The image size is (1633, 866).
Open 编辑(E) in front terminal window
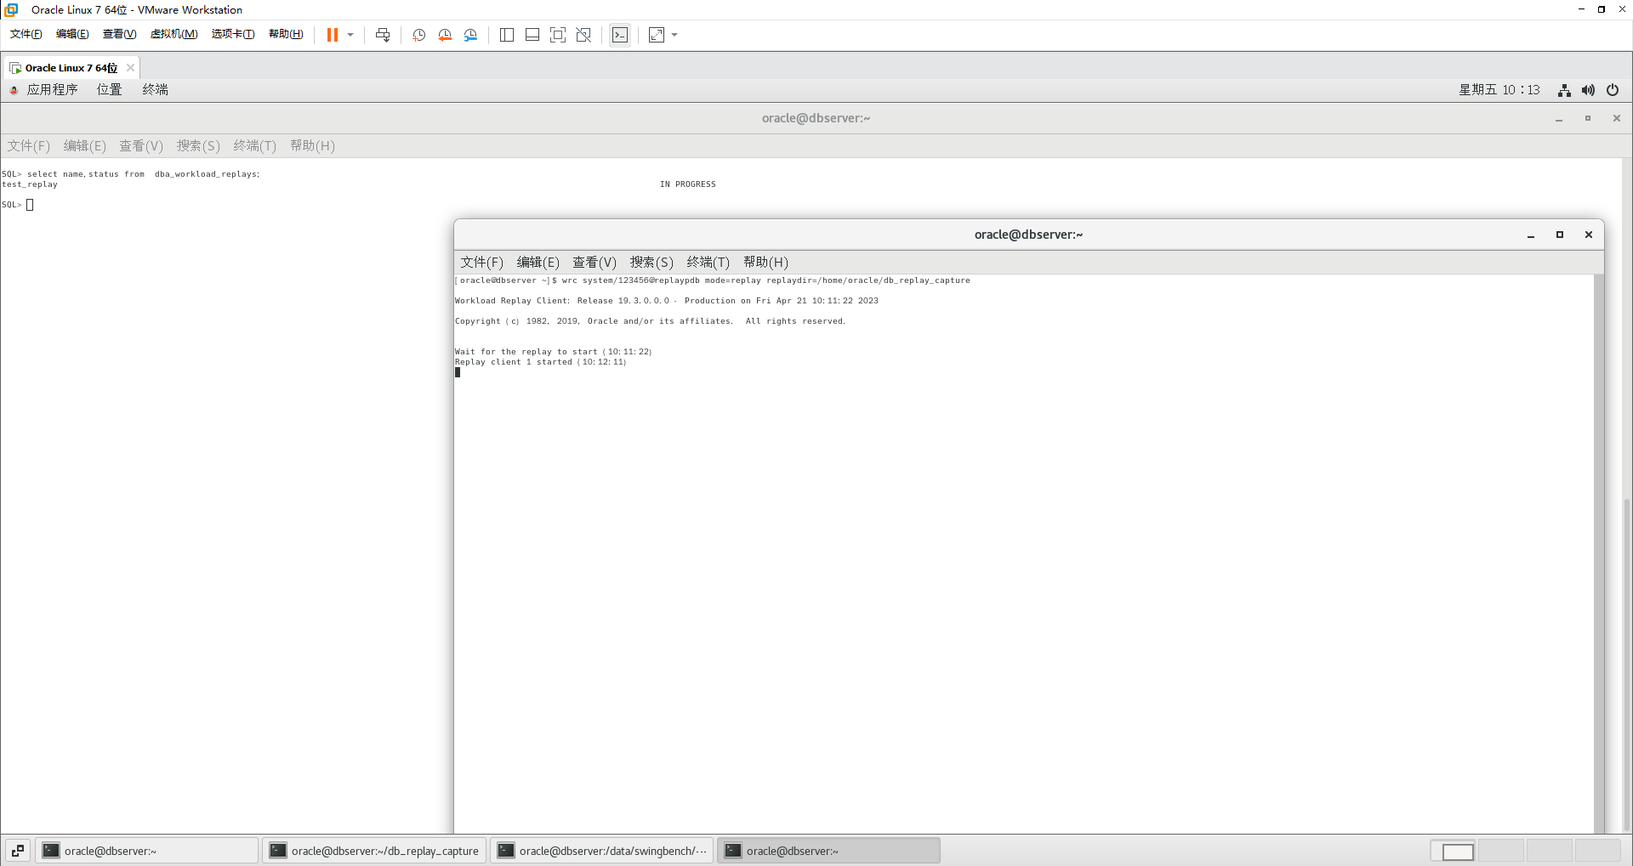point(538,263)
